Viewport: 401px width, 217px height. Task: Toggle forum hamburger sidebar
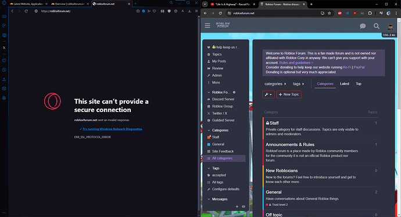point(207,26)
